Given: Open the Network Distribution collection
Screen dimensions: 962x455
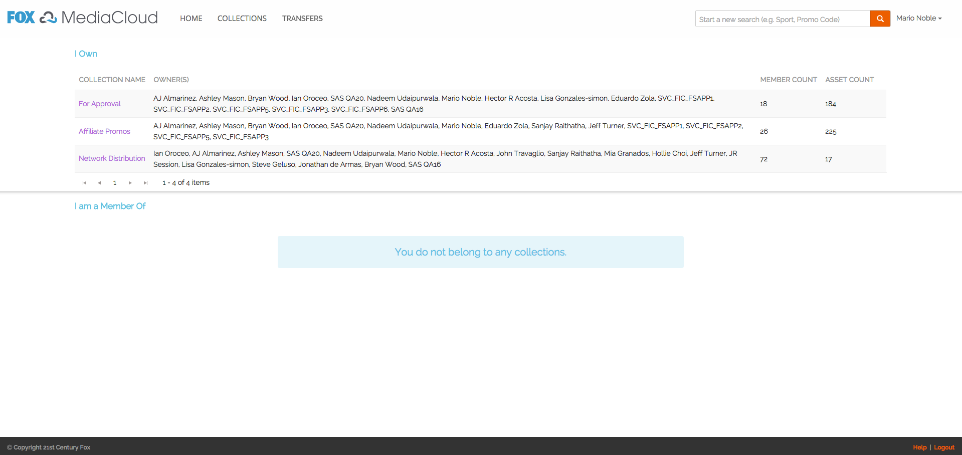Looking at the screenshot, I should [x=112, y=158].
